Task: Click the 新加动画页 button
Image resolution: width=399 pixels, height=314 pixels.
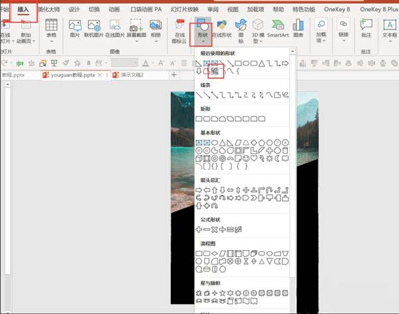Action: coord(26,31)
